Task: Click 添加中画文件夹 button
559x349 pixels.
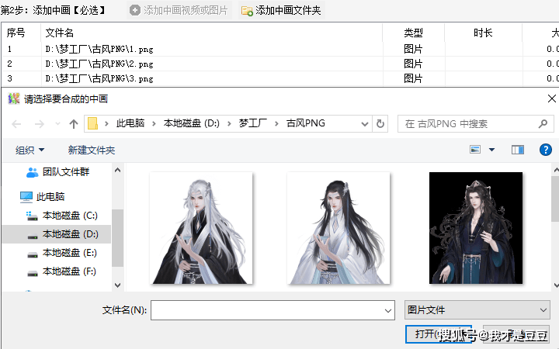Action: point(282,10)
